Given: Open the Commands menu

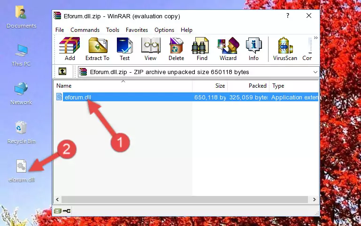Looking at the screenshot, I should 85,30.
